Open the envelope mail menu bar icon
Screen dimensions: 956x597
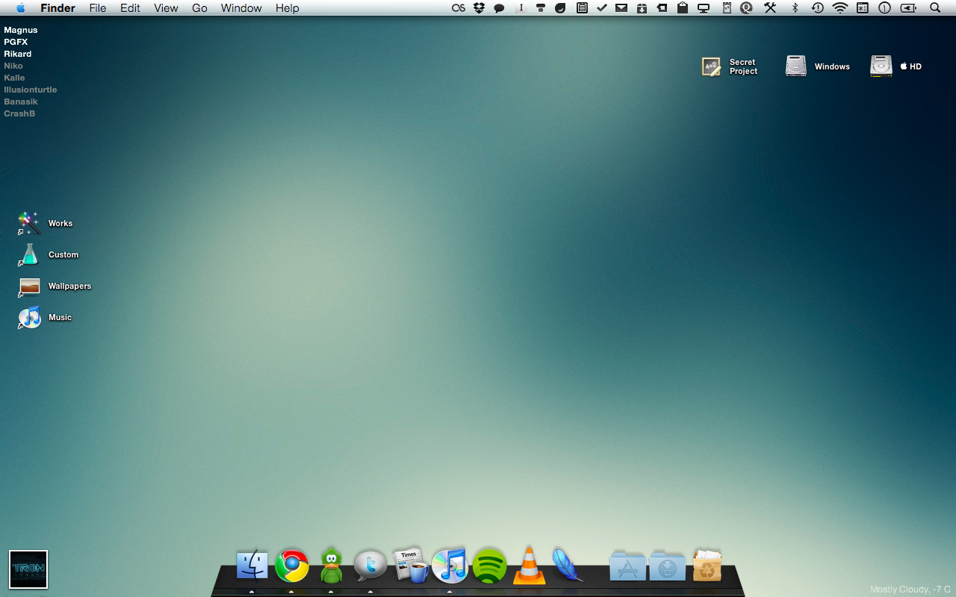pos(621,7)
